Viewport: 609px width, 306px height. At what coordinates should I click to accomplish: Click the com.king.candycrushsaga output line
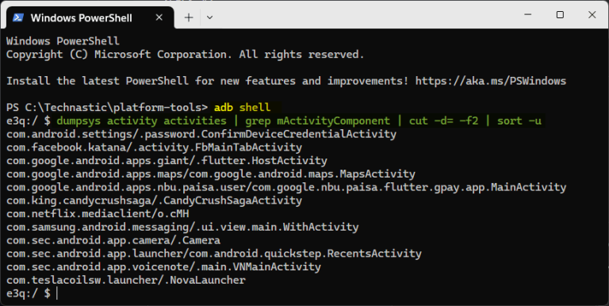[154, 201]
